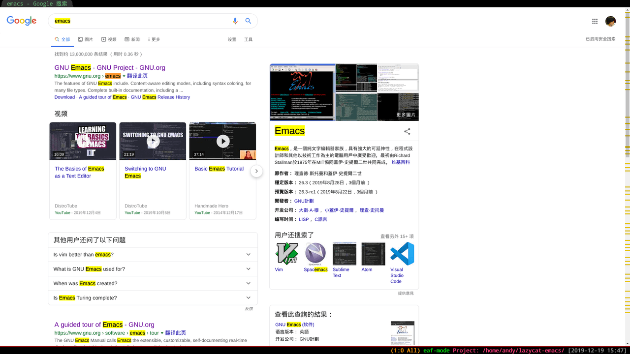Open the Visual Studio Code logo
Screen dimensions: 630x354
pyautogui.click(x=402, y=254)
